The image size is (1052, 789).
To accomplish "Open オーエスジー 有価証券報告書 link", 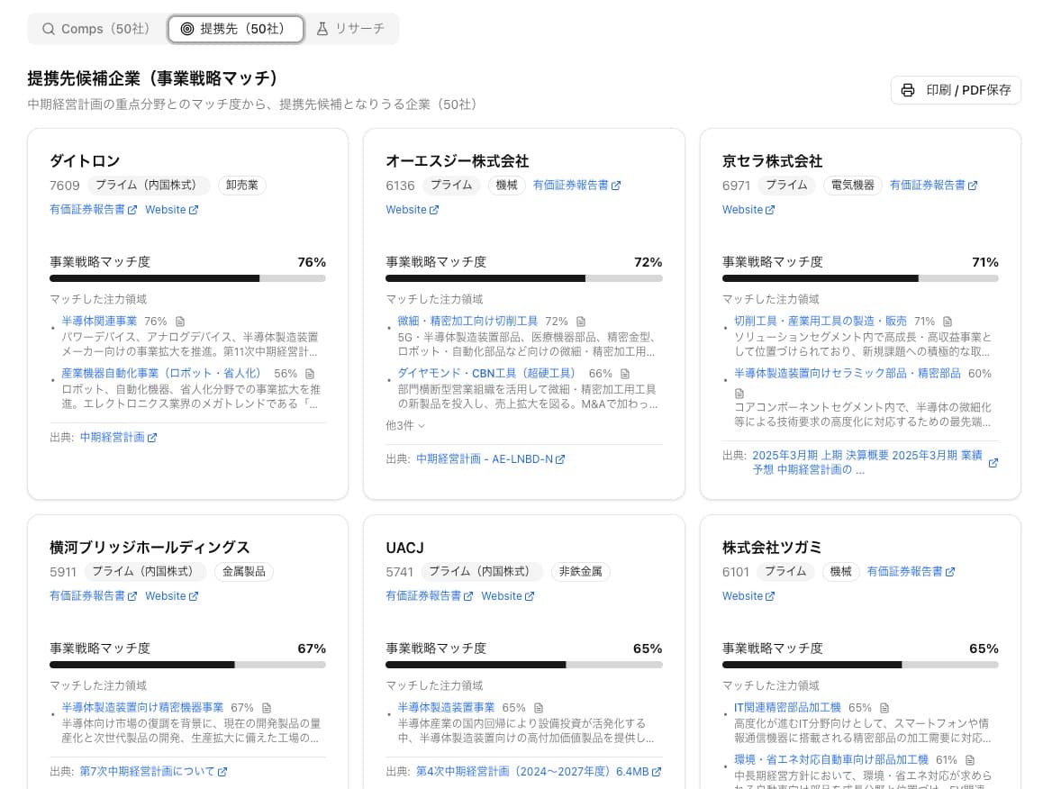I will (577, 186).
